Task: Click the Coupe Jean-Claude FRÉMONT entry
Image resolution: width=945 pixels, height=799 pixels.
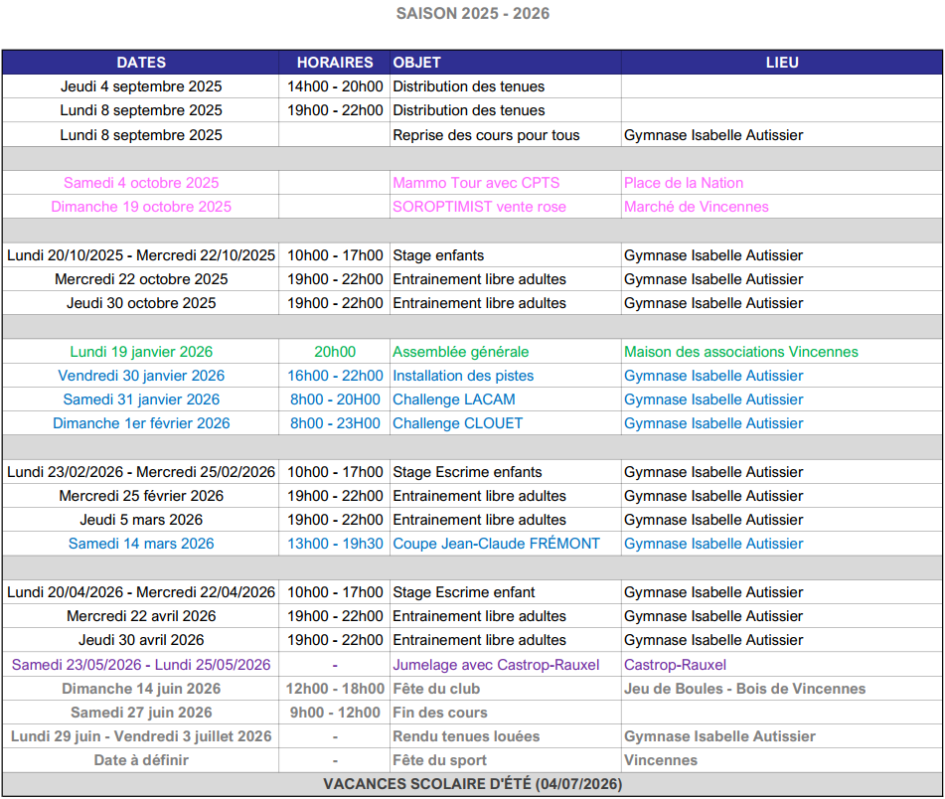Action: [496, 544]
